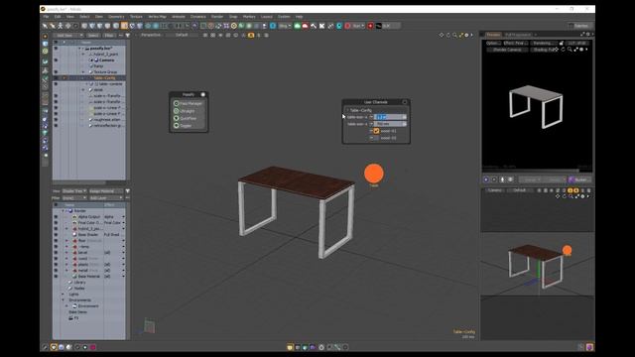Click the pink swatch icon in the bottom-left bar
635x357 pixels.
92,347
